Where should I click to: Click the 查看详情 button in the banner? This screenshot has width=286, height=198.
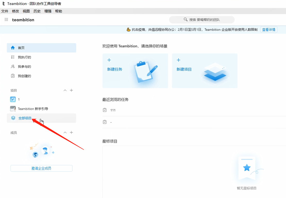(269, 29)
